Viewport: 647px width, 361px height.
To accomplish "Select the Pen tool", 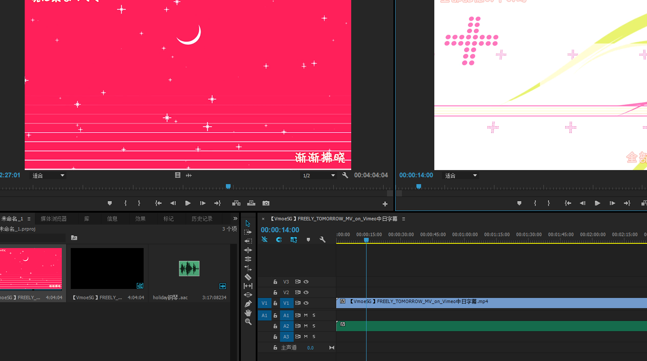I will [x=248, y=304].
